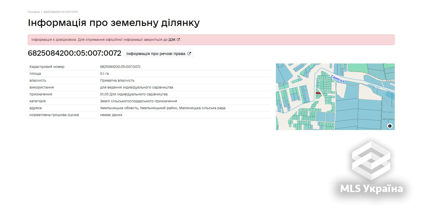The image size is (424, 209).
Task: Click external link icon on речові права button
Action: coord(189,54)
